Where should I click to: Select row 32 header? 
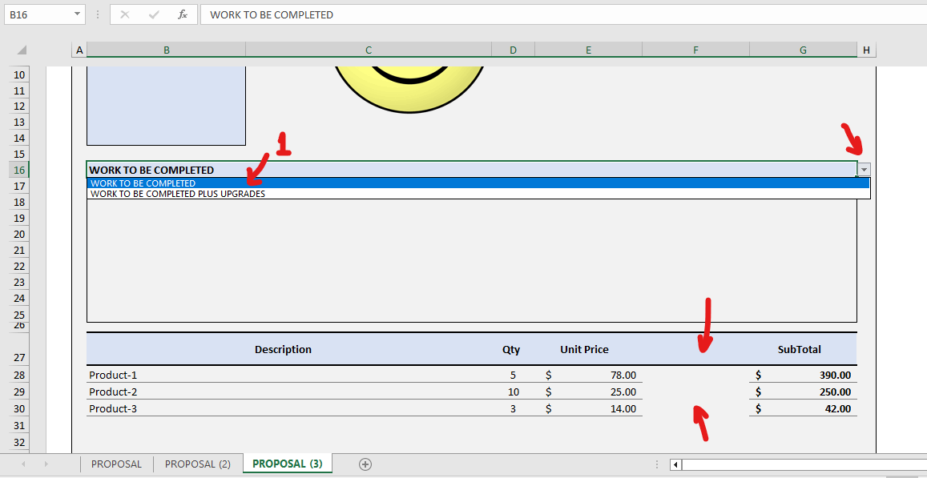[x=19, y=442]
